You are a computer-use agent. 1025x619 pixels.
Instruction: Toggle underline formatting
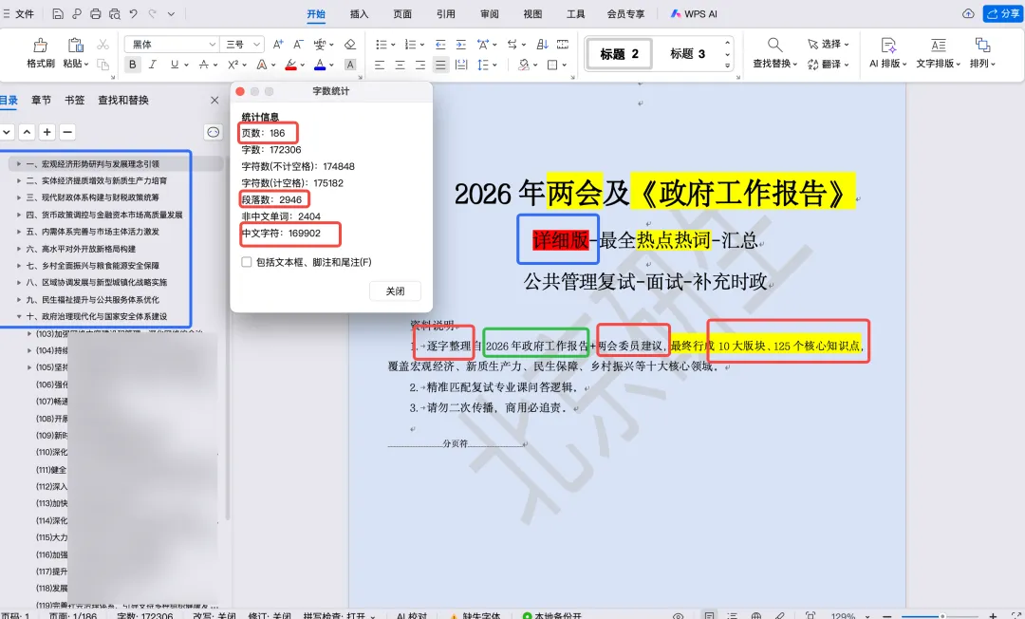174,64
